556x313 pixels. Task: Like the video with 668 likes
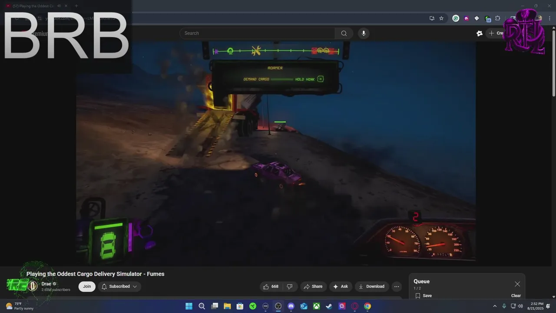tap(271, 286)
